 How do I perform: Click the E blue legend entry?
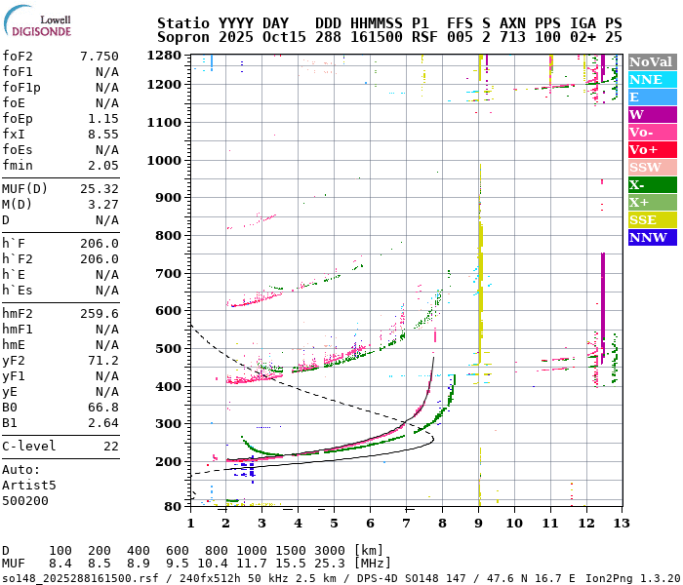tap(651, 97)
